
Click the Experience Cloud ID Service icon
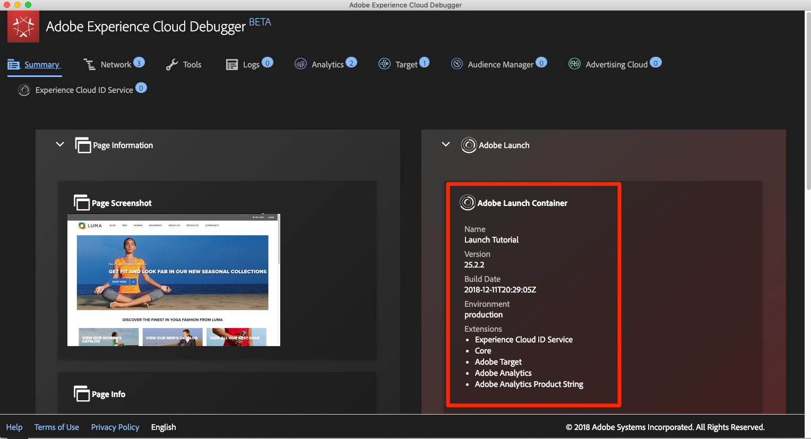(24, 90)
